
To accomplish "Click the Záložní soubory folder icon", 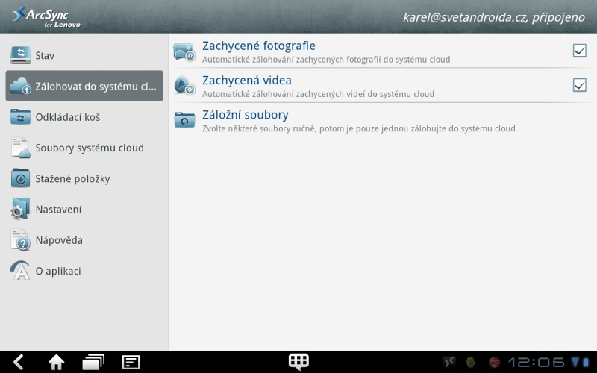I will (184, 119).
